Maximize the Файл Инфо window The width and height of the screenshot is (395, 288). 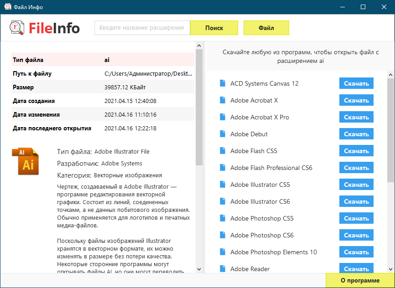[363, 7]
